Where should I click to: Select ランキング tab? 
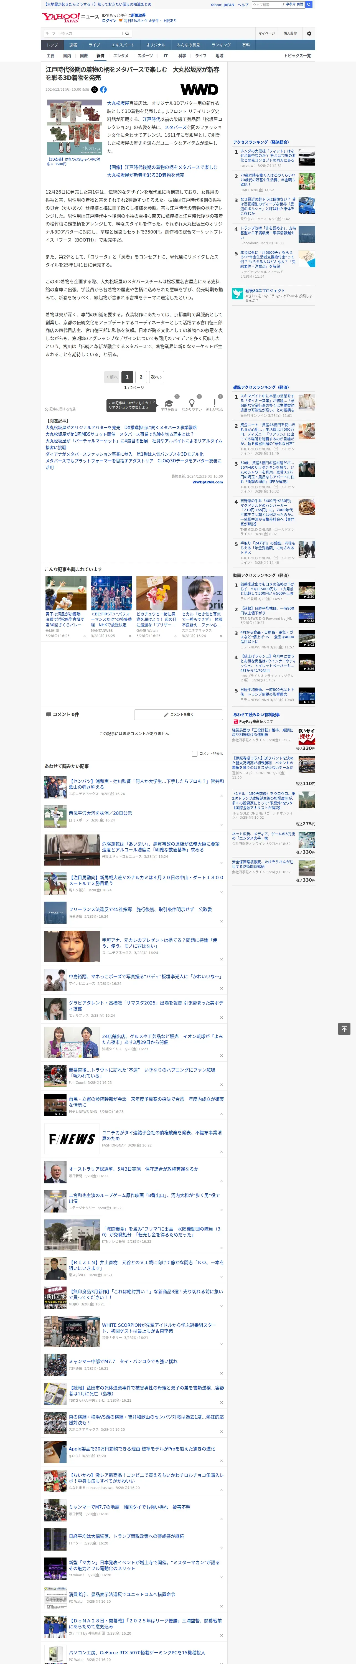tap(221, 45)
